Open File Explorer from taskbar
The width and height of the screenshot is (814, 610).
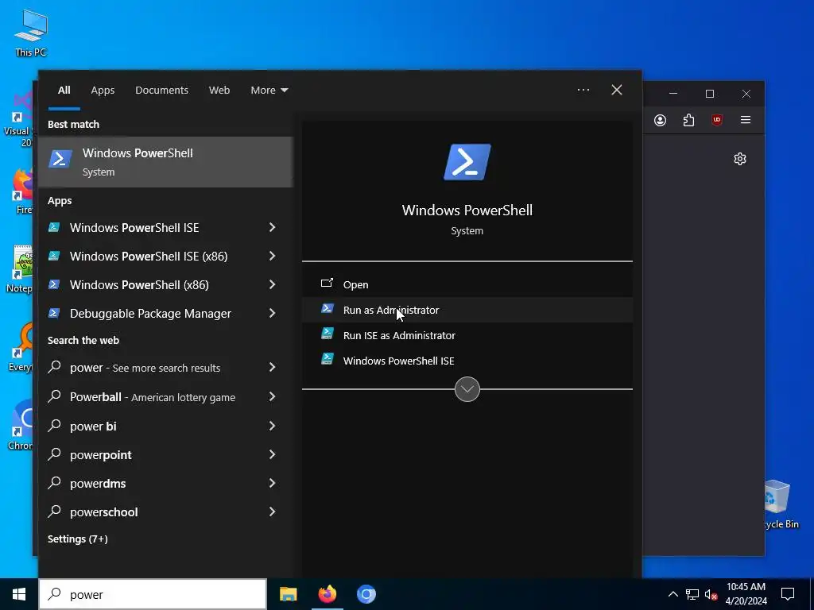point(288,594)
